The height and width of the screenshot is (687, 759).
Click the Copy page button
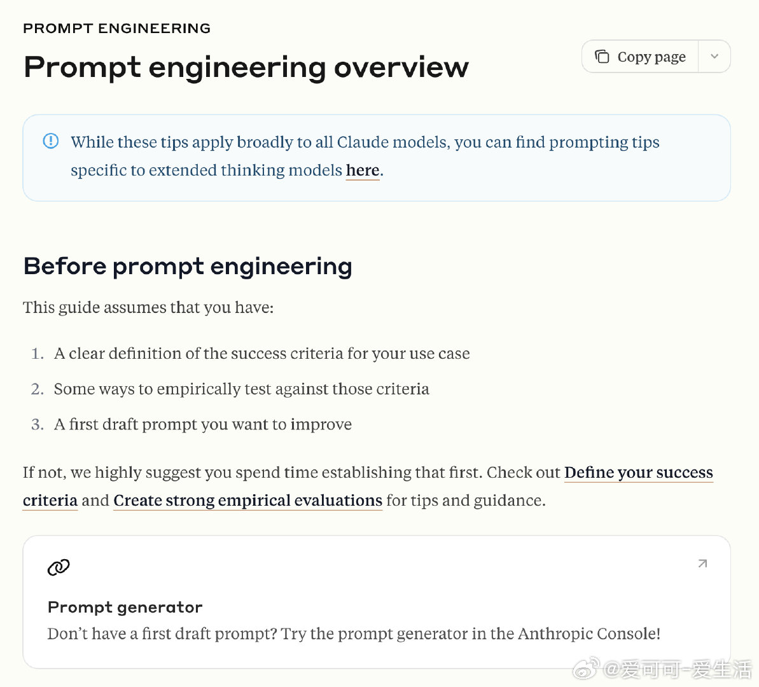640,57
